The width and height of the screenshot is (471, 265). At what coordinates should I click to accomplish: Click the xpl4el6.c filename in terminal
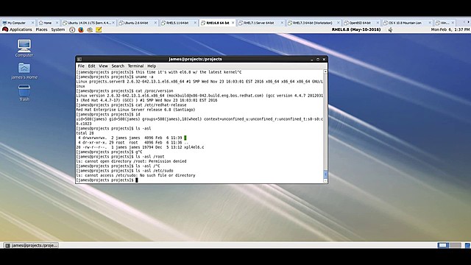pyautogui.click(x=194, y=147)
